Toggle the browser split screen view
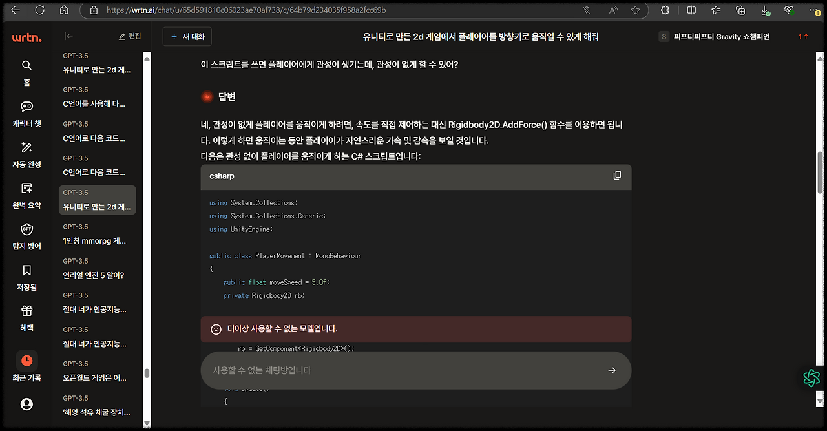Image resolution: width=827 pixels, height=431 pixels. coord(691,10)
